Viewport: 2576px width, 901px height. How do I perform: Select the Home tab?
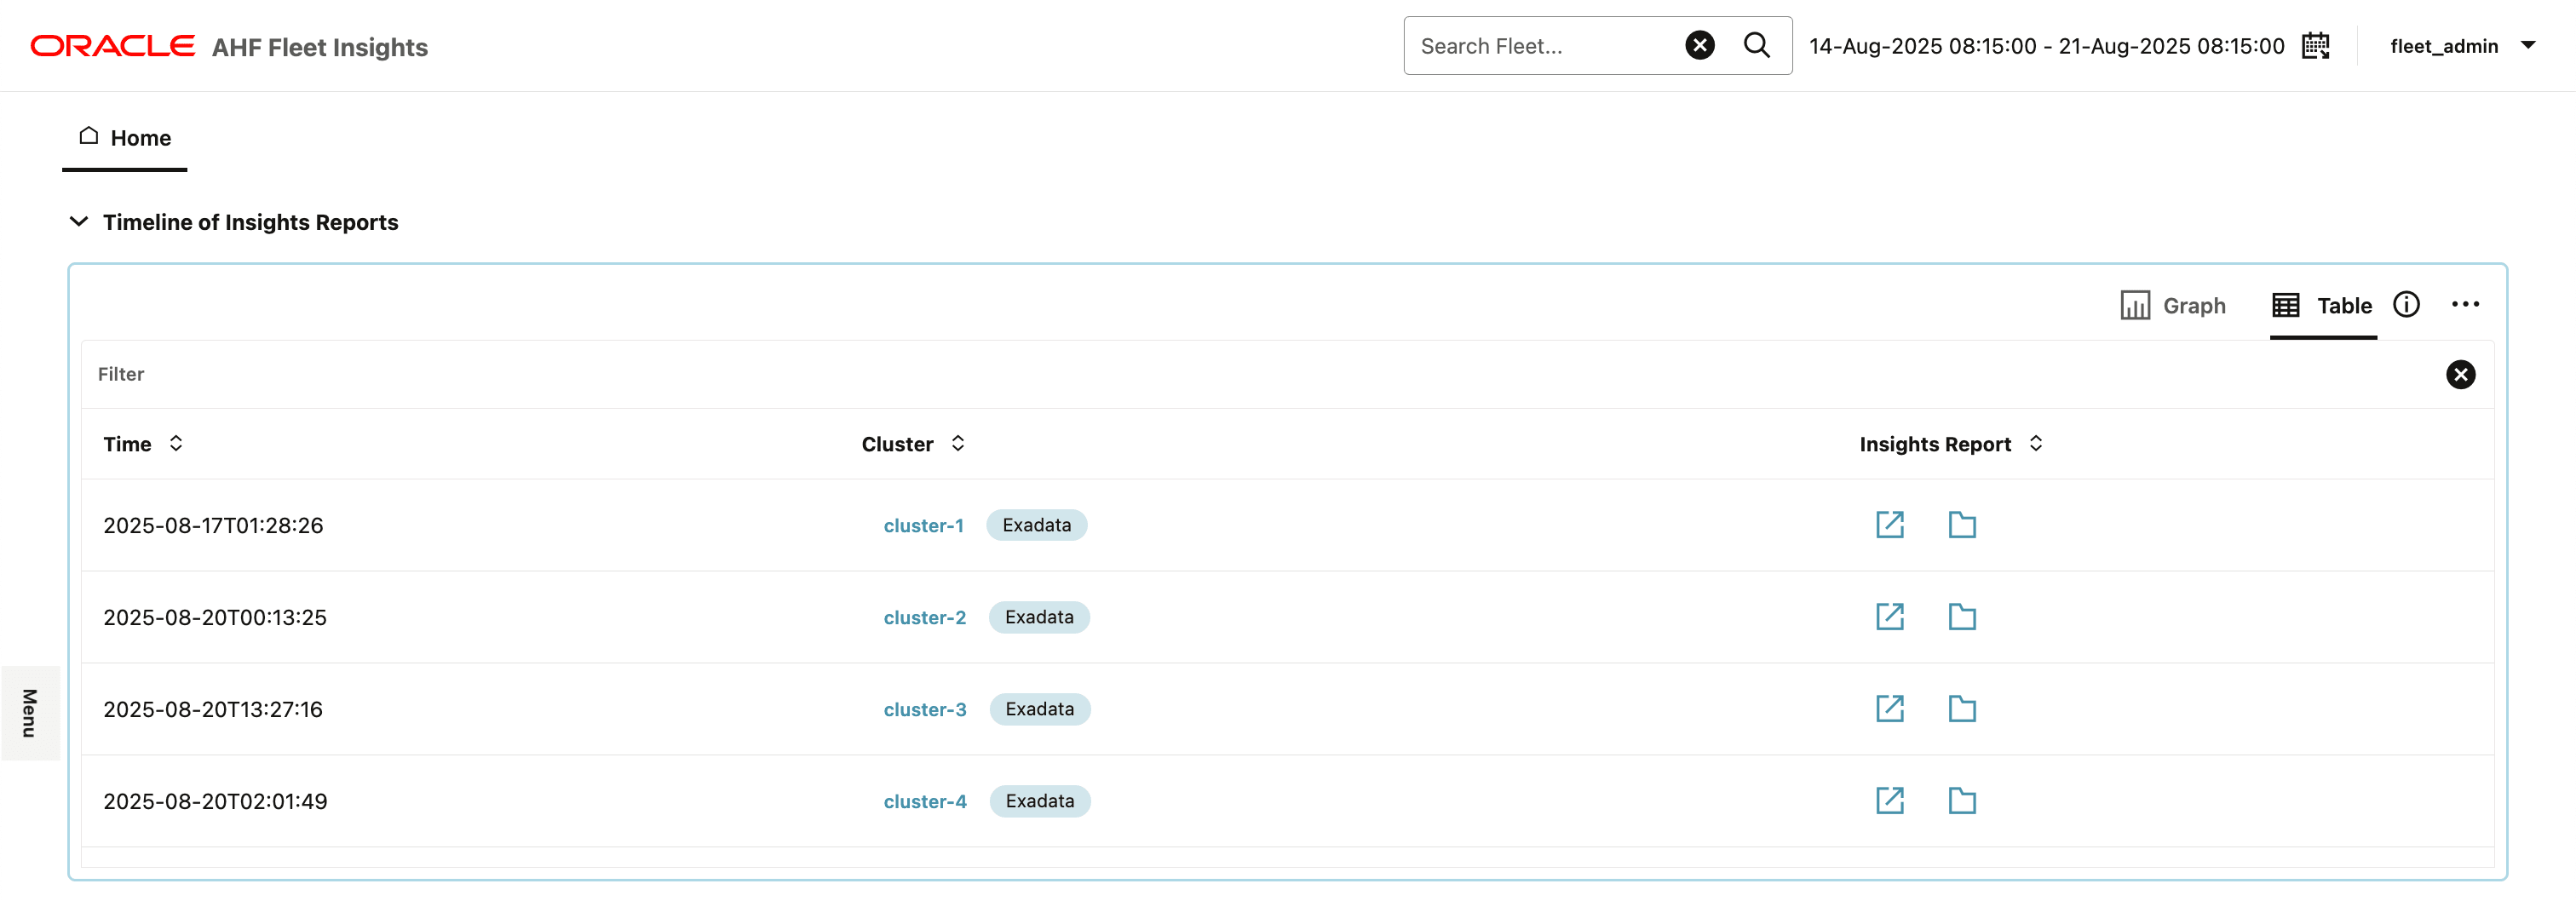[x=125, y=138]
